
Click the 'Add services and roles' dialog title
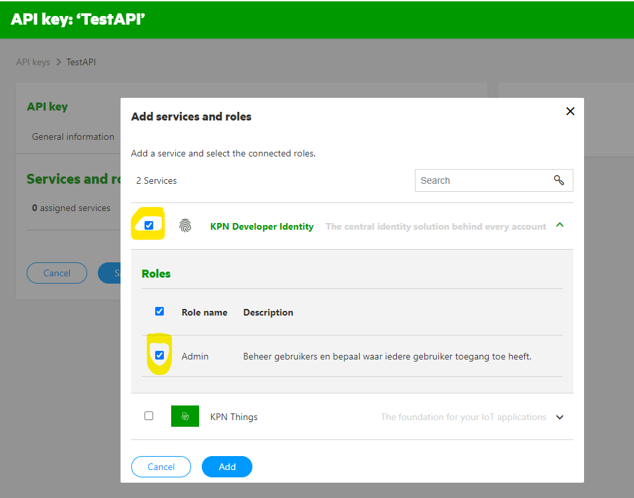pos(191,117)
